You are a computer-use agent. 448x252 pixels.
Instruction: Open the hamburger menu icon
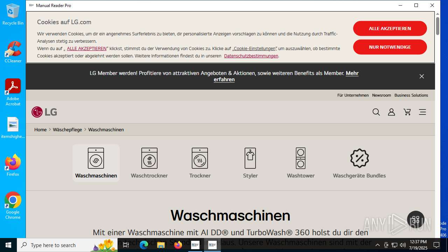coord(422,112)
